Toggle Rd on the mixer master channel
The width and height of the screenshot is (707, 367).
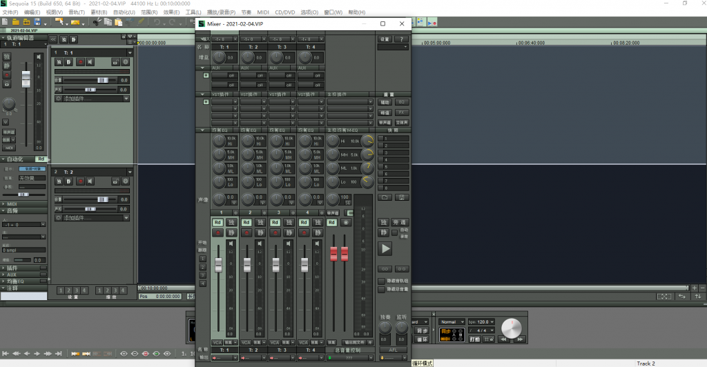(332, 222)
